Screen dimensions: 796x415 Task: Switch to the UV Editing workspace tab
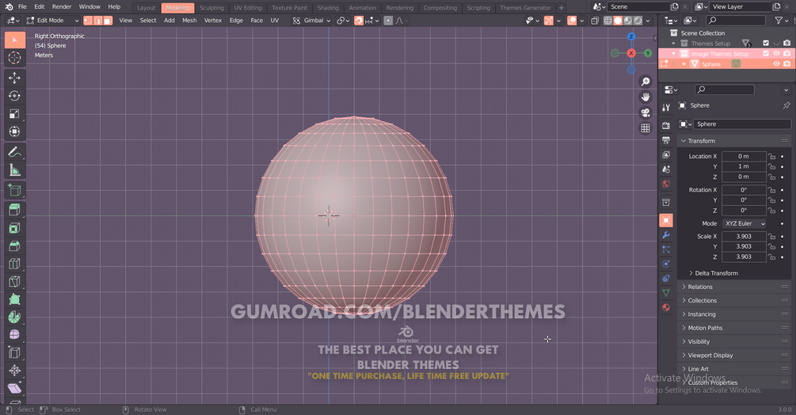click(248, 8)
